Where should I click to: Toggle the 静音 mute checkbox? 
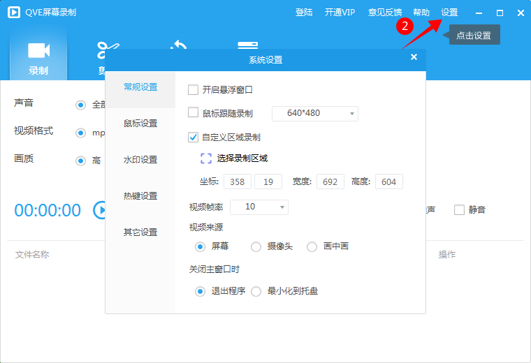tap(459, 209)
